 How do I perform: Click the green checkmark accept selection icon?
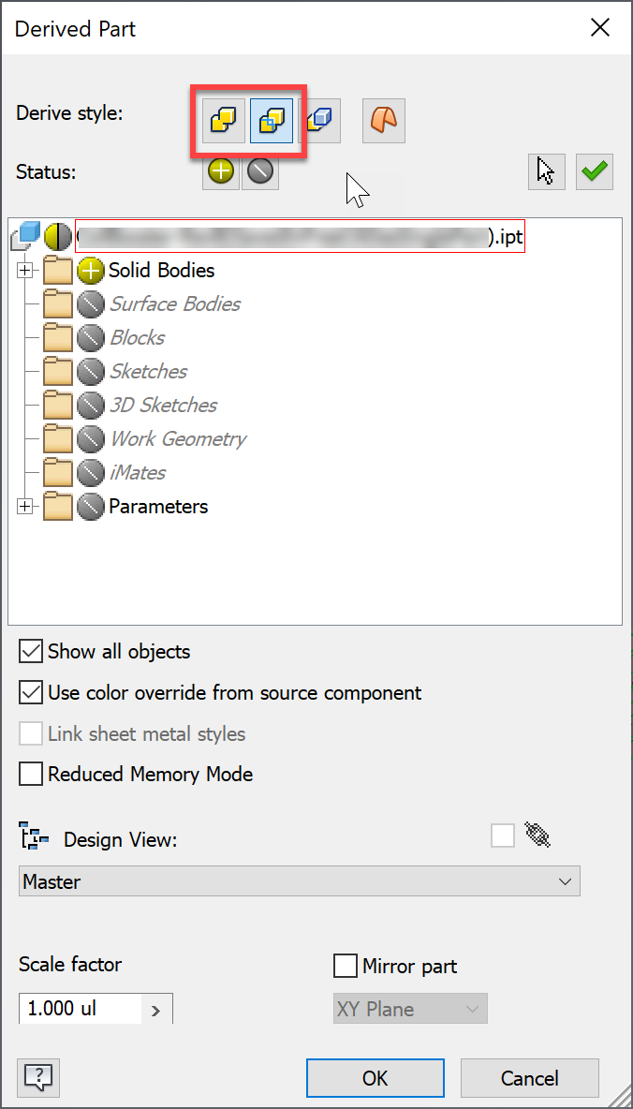tap(594, 171)
